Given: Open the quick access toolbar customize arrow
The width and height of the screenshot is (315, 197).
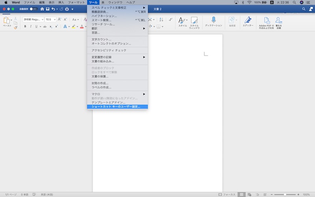Looking at the screenshot, I should coord(72,9).
